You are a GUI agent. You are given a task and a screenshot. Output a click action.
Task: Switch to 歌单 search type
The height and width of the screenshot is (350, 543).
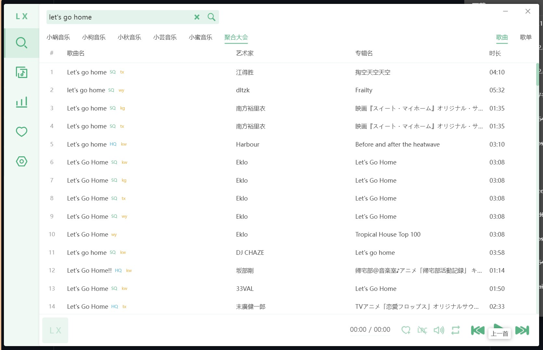[525, 37]
